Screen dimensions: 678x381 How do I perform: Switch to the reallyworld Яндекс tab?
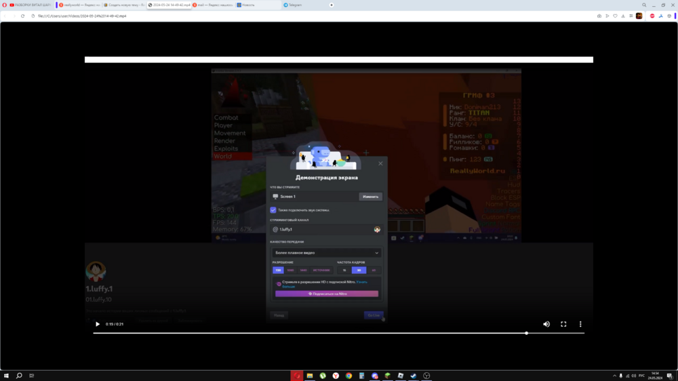click(79, 5)
